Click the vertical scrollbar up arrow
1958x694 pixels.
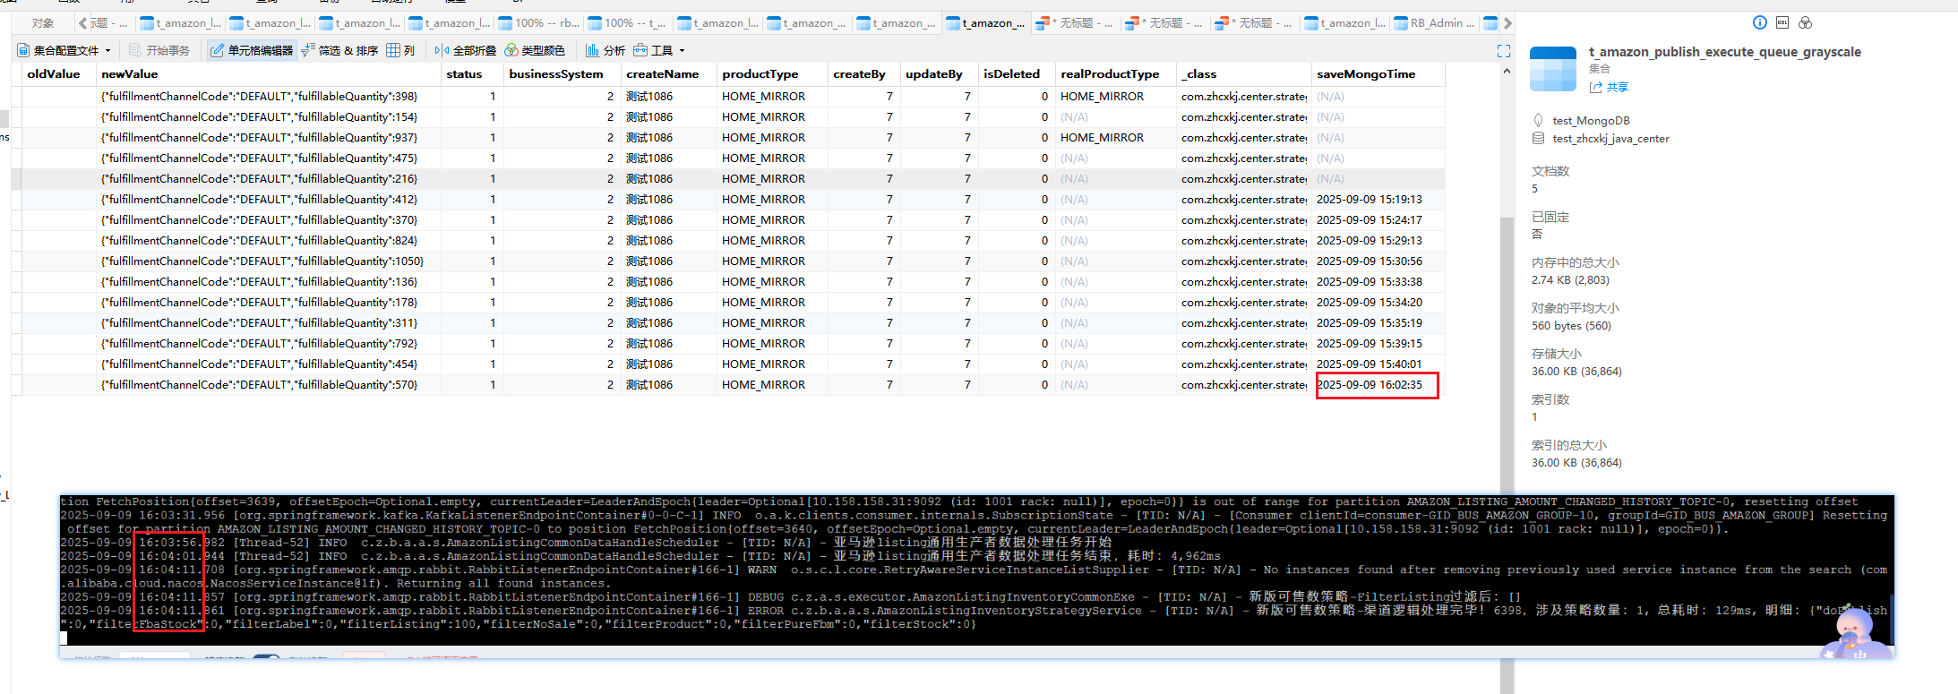point(1507,72)
